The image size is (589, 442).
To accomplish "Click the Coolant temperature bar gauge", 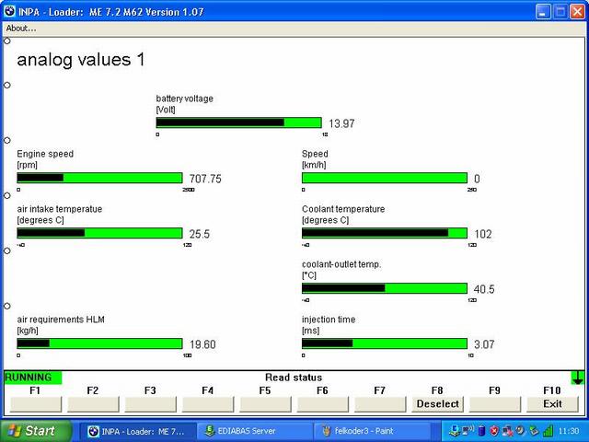I will click(x=384, y=233).
